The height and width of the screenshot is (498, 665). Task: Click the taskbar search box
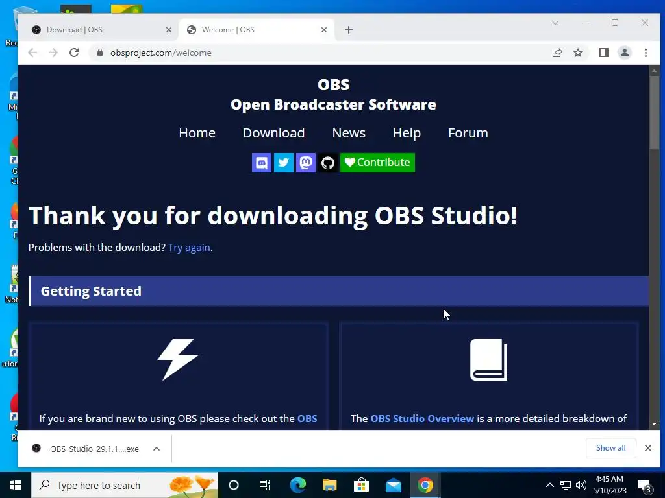(125, 485)
